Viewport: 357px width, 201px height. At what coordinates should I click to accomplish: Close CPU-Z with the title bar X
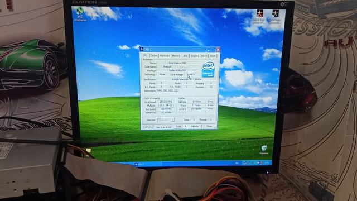tap(218, 50)
